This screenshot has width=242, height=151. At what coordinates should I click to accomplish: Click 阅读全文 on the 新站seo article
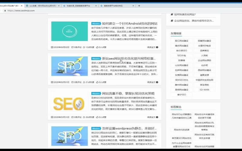pos(152,82)
